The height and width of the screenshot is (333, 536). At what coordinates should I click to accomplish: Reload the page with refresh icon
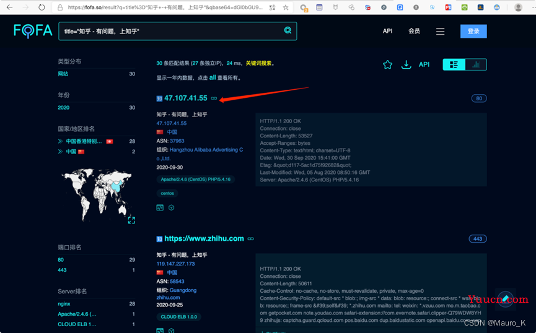[42, 7]
